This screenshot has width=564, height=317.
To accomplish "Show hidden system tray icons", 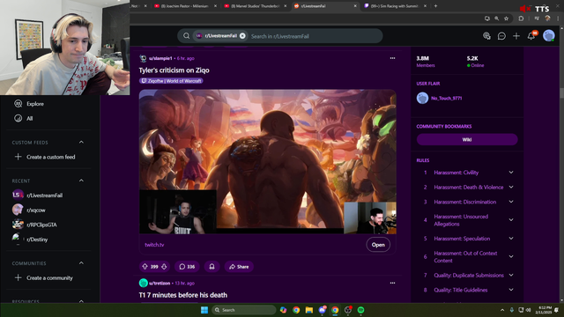I will click(502, 310).
